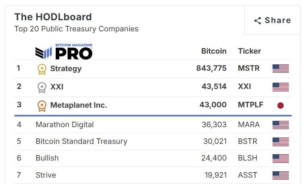Screen dimensions: 306x184
Task: Click the US flag in the BLSH row
Action: [281, 159]
